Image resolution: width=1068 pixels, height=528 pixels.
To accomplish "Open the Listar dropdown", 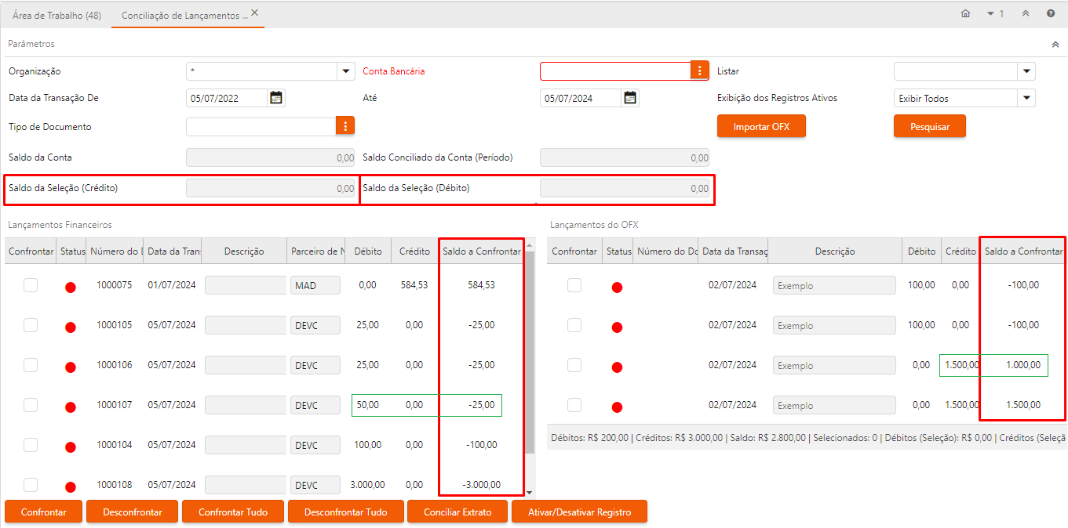I will [1026, 71].
